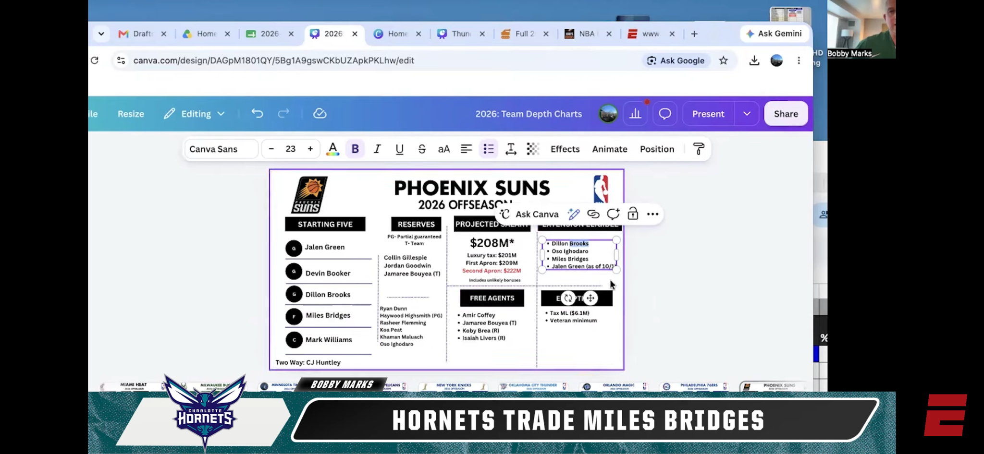This screenshot has width=984, height=454.
Task: Toggle strikethrough formatting
Action: coord(421,149)
